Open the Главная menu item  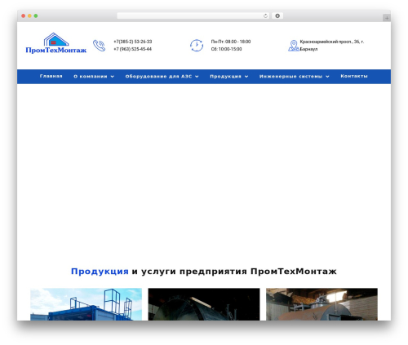click(51, 76)
